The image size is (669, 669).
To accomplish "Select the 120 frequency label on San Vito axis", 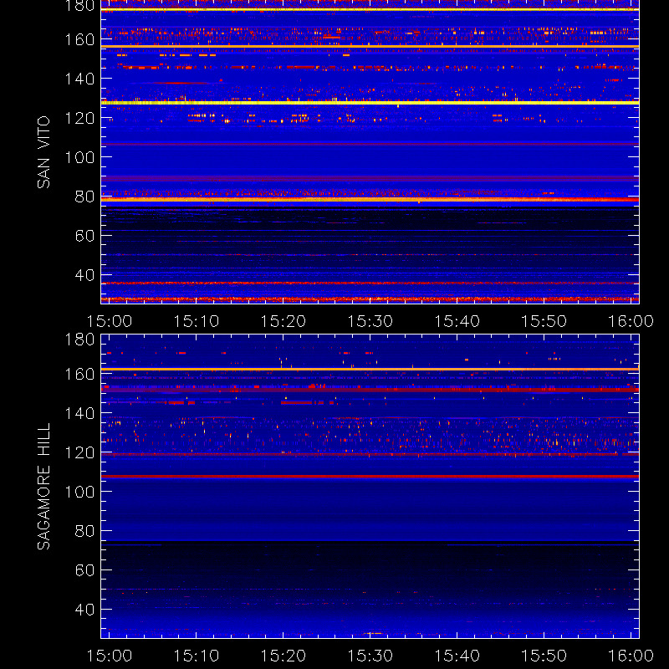I will 79,118.
